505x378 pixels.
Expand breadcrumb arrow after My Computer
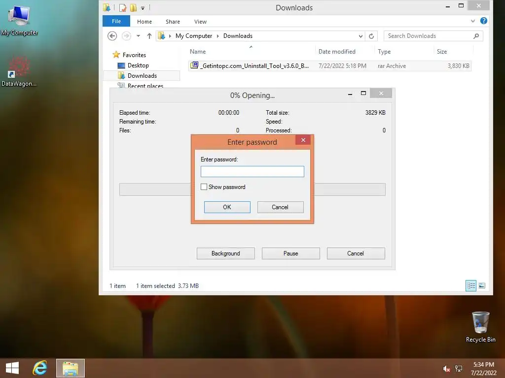pyautogui.click(x=217, y=36)
